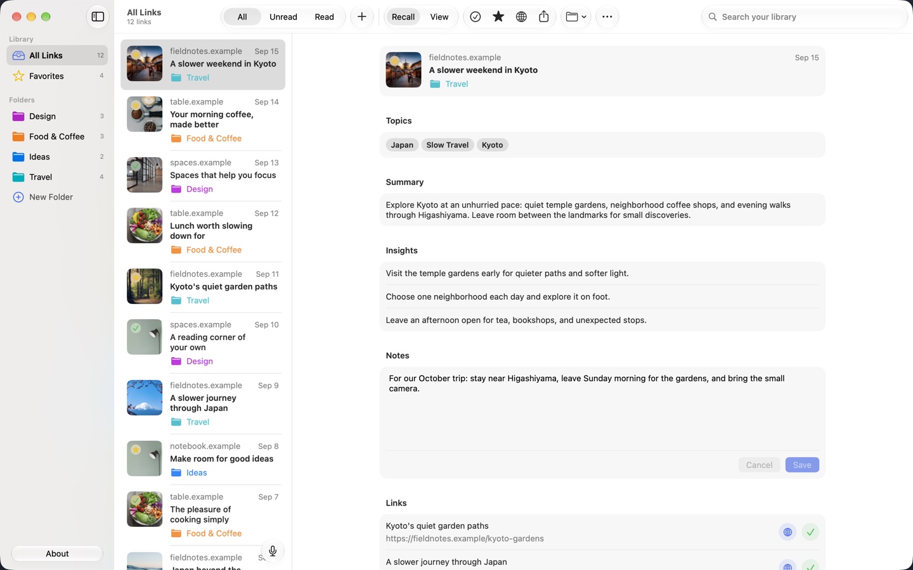Click the Design folder icon in sidebar
Image resolution: width=913 pixels, height=570 pixels.
click(18, 117)
